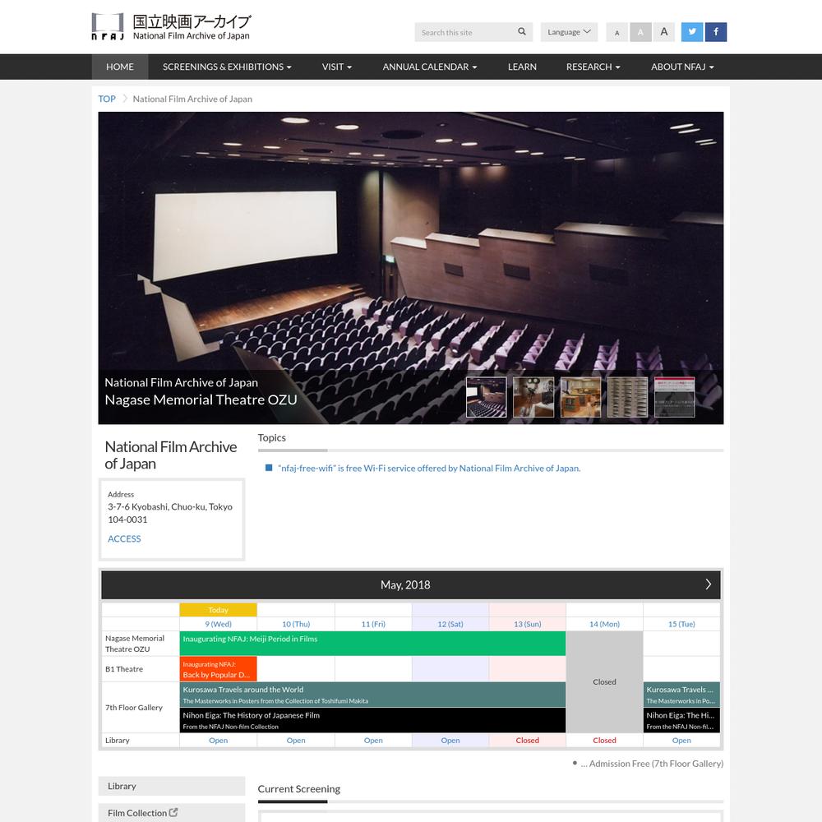This screenshot has height=822, width=822.
Task: Click the B1 Theatre row label
Action: tap(124, 669)
